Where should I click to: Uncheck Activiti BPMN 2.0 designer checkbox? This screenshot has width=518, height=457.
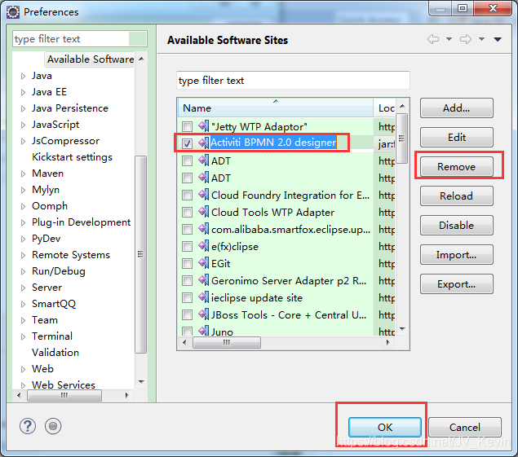(x=187, y=143)
